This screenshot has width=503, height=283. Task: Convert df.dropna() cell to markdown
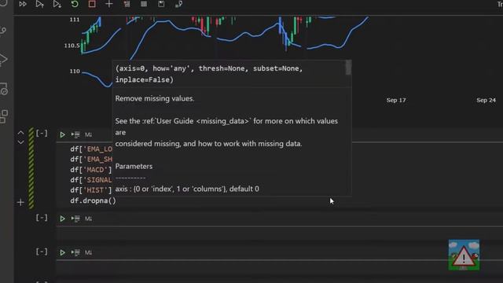click(88, 134)
